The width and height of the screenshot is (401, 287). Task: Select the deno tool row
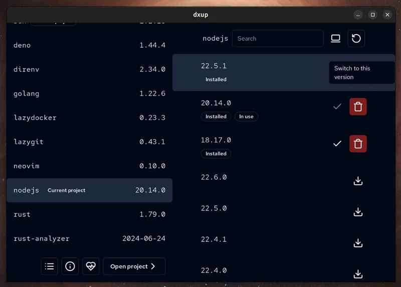tap(90, 45)
